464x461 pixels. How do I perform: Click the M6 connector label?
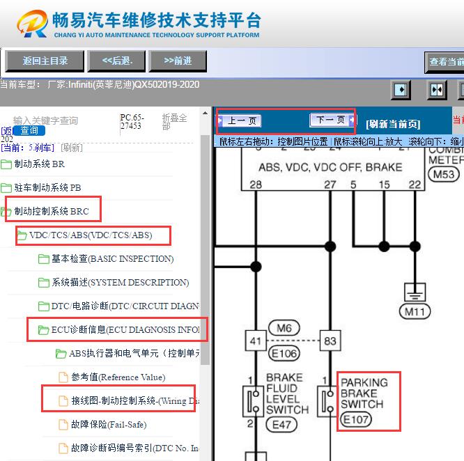[x=284, y=328]
